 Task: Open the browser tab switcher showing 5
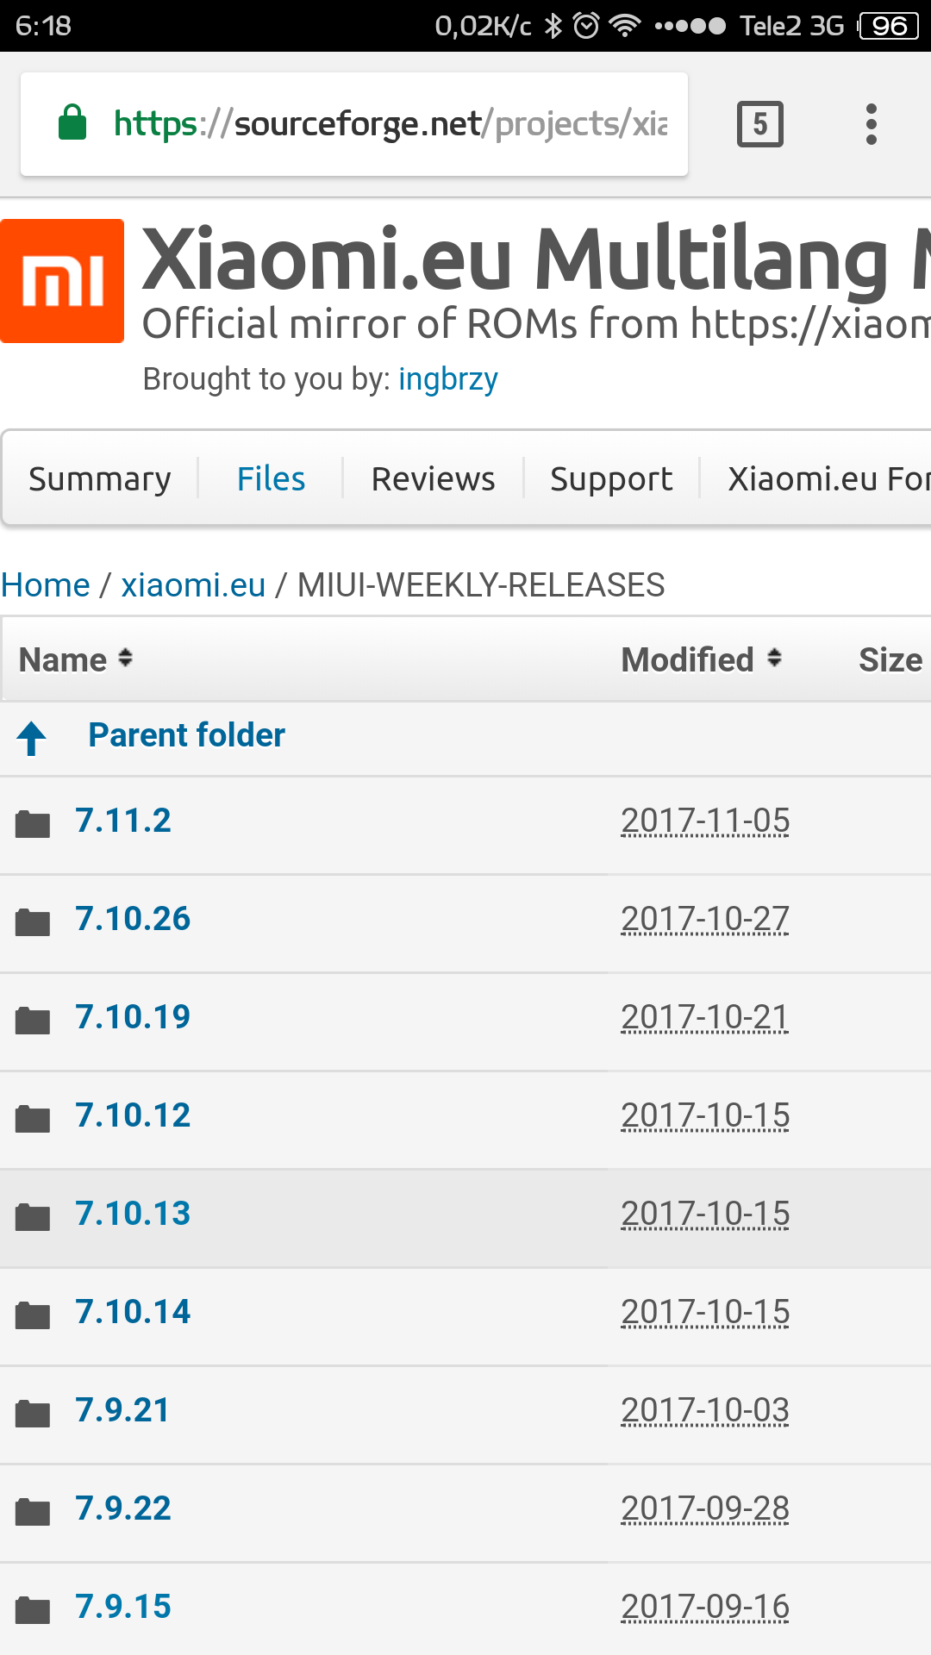(x=759, y=124)
